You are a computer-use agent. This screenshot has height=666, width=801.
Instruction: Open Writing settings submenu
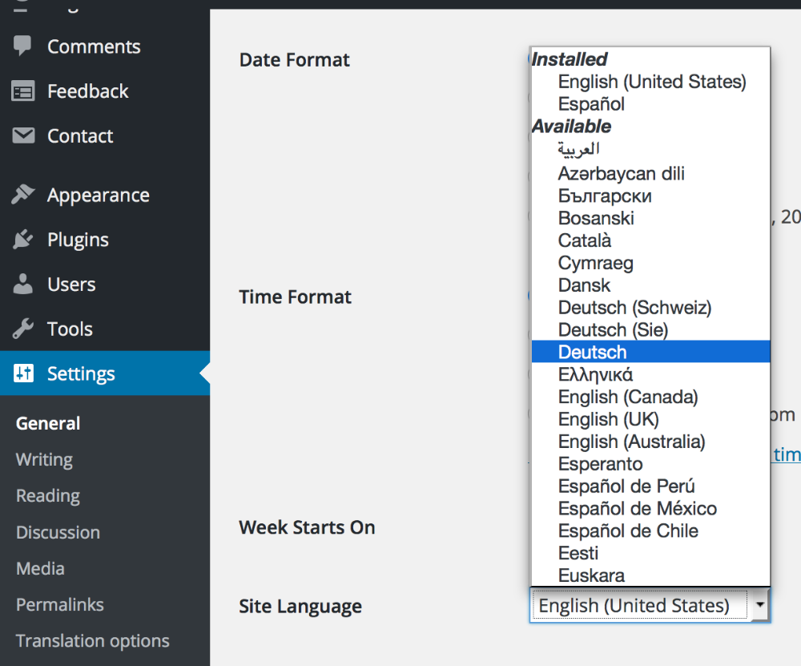pos(44,459)
